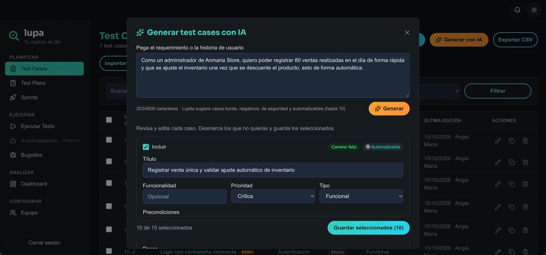Click the ÚLTIMA EDICIÓN column header
The width and height of the screenshot is (546, 255).
pos(442,121)
